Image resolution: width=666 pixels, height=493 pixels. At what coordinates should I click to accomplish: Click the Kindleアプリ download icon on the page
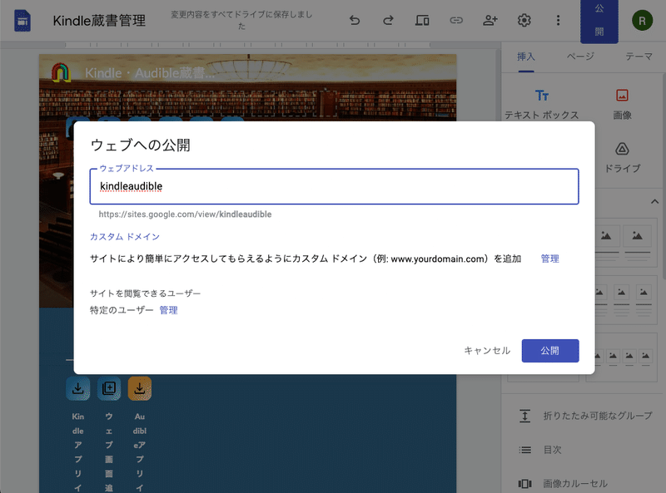[x=77, y=388]
